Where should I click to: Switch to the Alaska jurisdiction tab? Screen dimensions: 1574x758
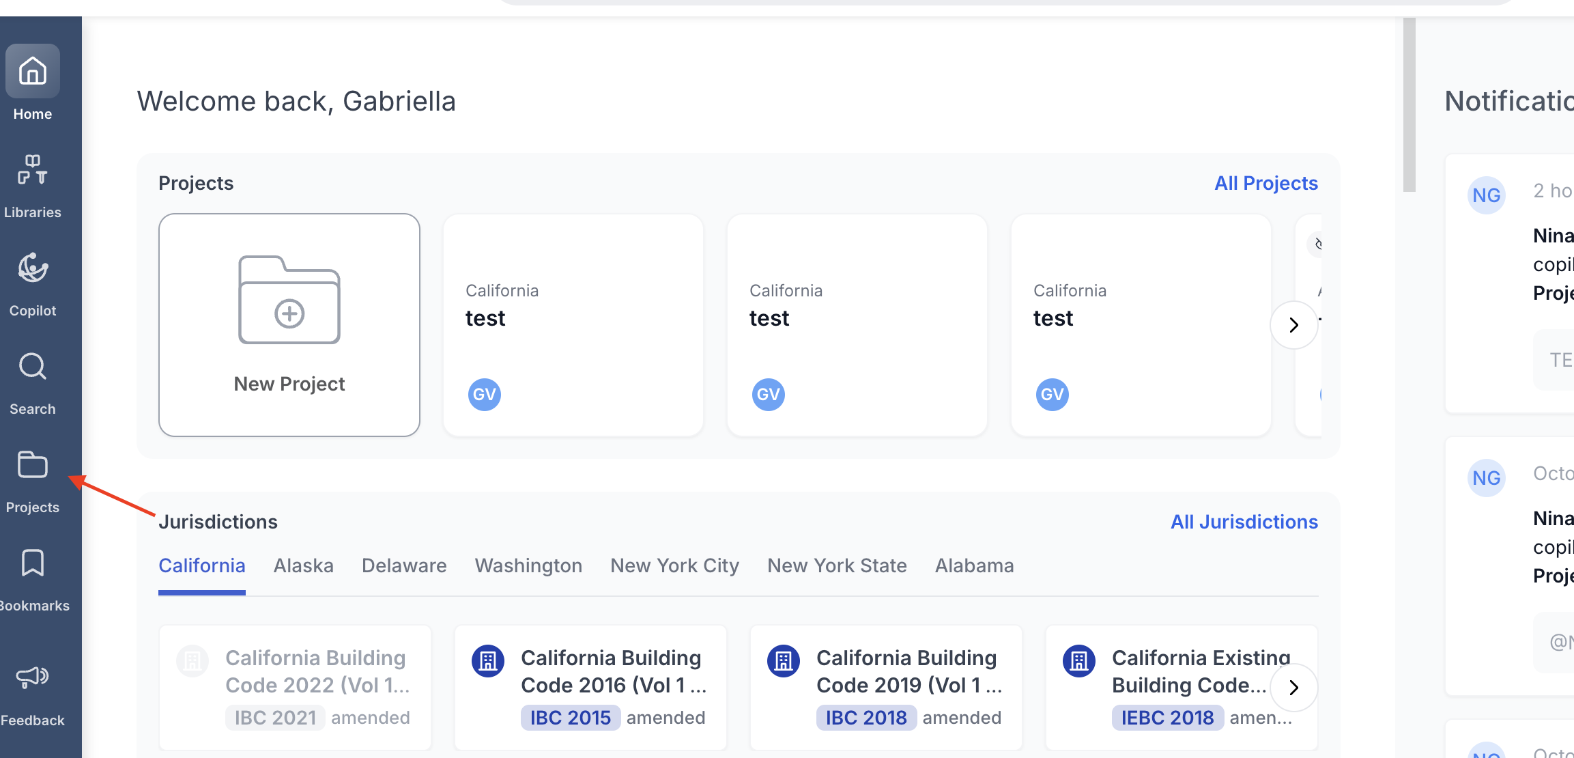tap(303, 565)
